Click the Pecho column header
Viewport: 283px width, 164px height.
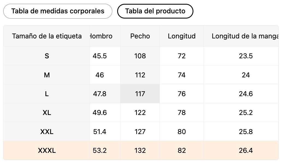140,36
